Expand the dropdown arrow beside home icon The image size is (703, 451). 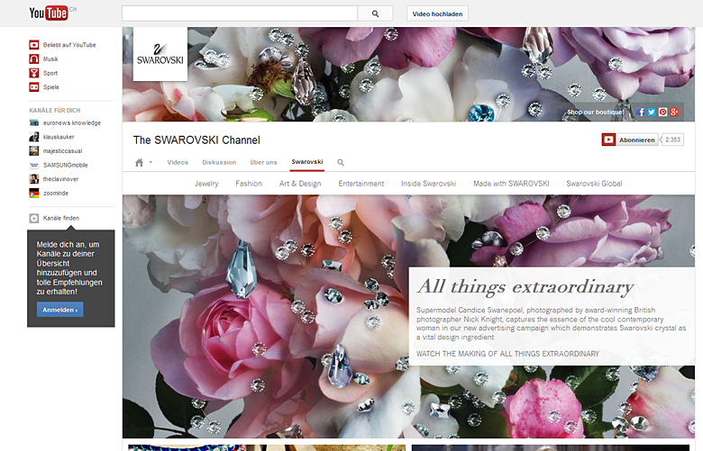[151, 163]
